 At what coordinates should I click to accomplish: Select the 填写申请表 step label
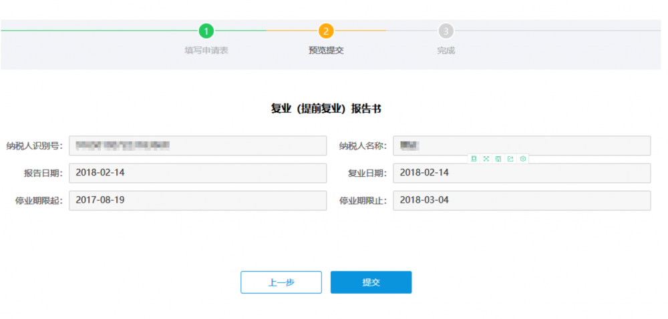tap(206, 50)
